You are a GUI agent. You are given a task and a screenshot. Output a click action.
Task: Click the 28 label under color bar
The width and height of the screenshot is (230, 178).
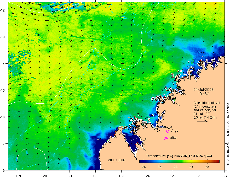[x=207, y=167]
